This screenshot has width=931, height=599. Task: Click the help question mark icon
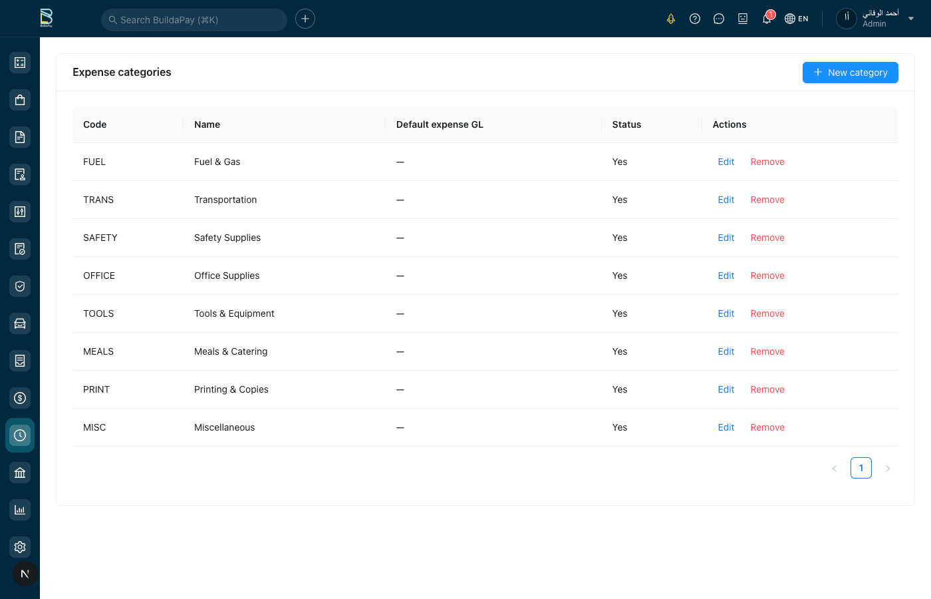tap(695, 19)
